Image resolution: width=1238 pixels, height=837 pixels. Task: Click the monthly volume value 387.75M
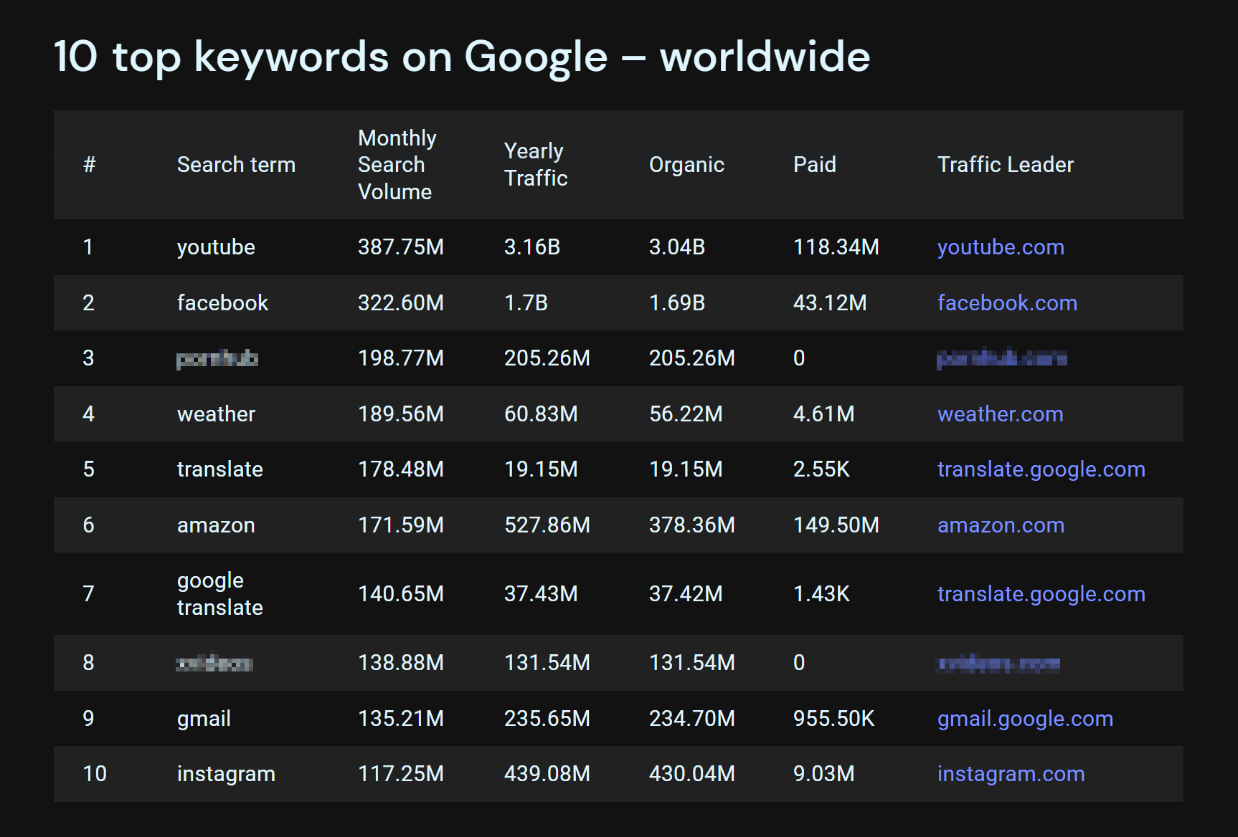coord(401,247)
